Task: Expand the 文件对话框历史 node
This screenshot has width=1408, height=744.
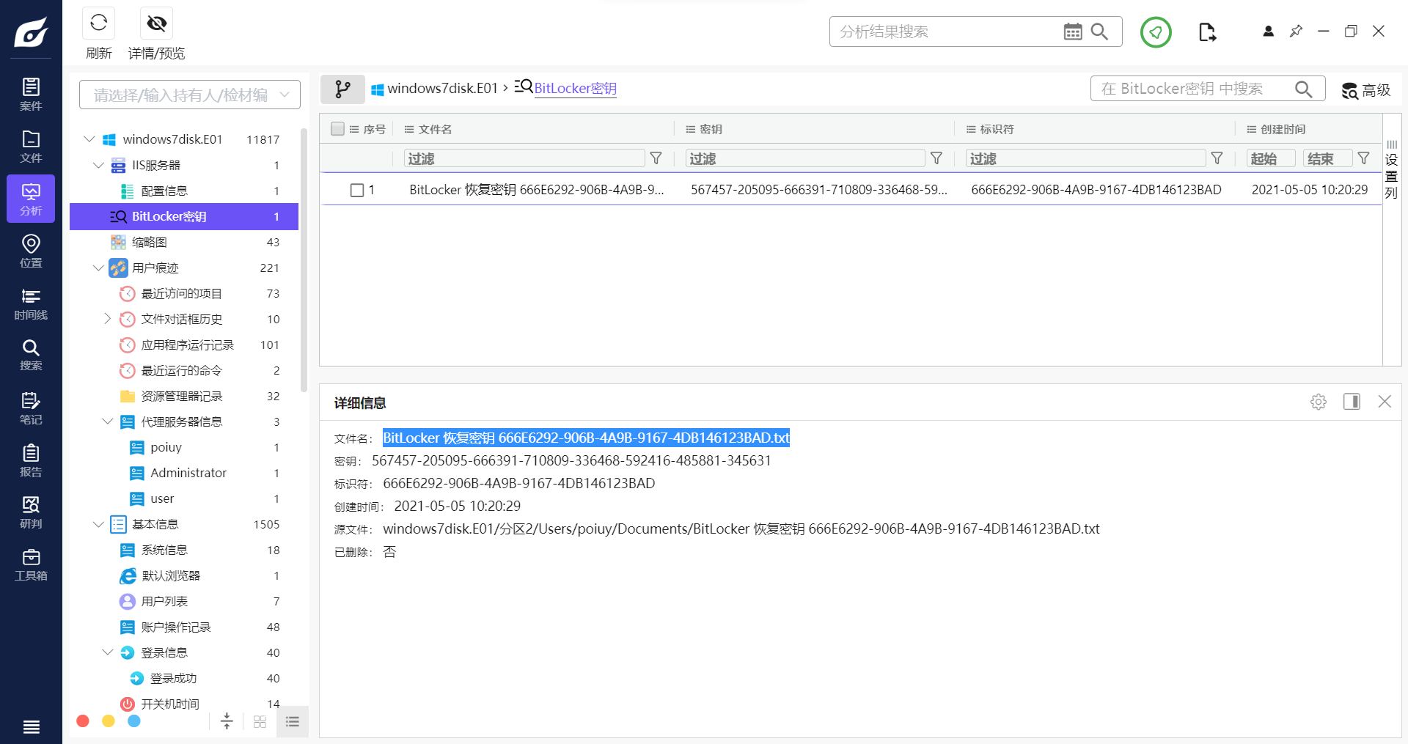Action: pyautogui.click(x=107, y=319)
